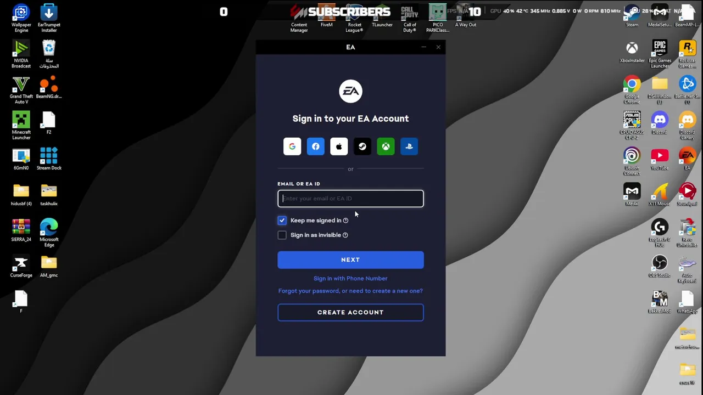This screenshot has height=395, width=703.
Task: Open EarTrumpet Installer desktop icon
Action: pos(49,18)
